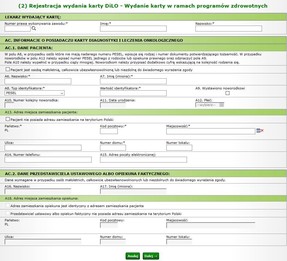Click the guardian's 'Numer domu' field
Viewport: 287px width, 261px height.
(113, 242)
